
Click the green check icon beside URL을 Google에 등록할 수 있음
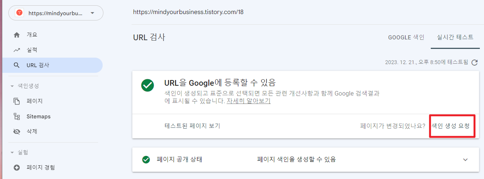[148, 85]
